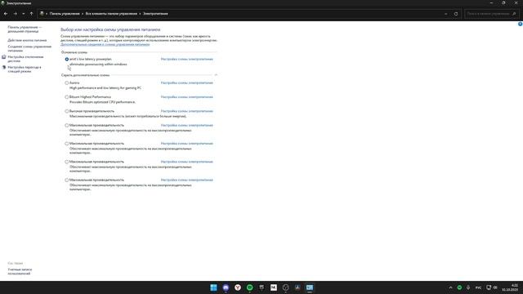This screenshot has height=294, width=523.
Task: Show hidden tray icons with the chevron
Action: tap(450, 287)
